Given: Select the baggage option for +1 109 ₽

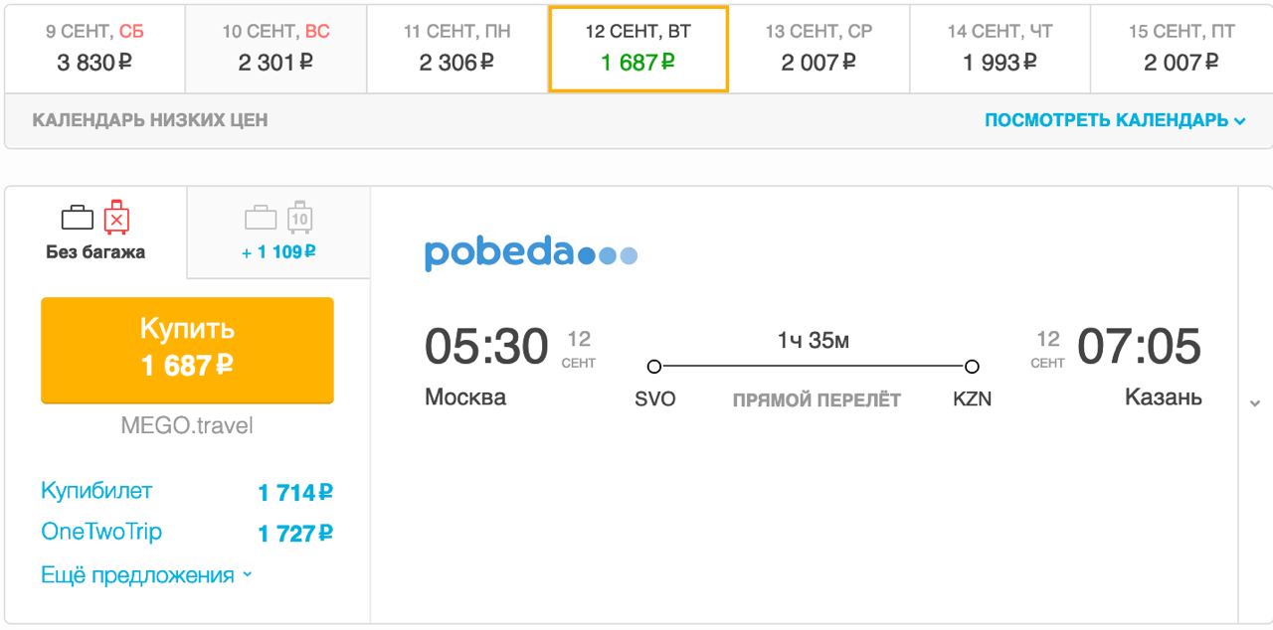Looking at the screenshot, I should pyautogui.click(x=278, y=233).
